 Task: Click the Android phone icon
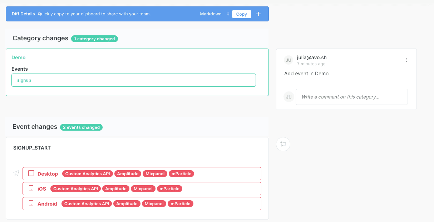click(x=31, y=203)
